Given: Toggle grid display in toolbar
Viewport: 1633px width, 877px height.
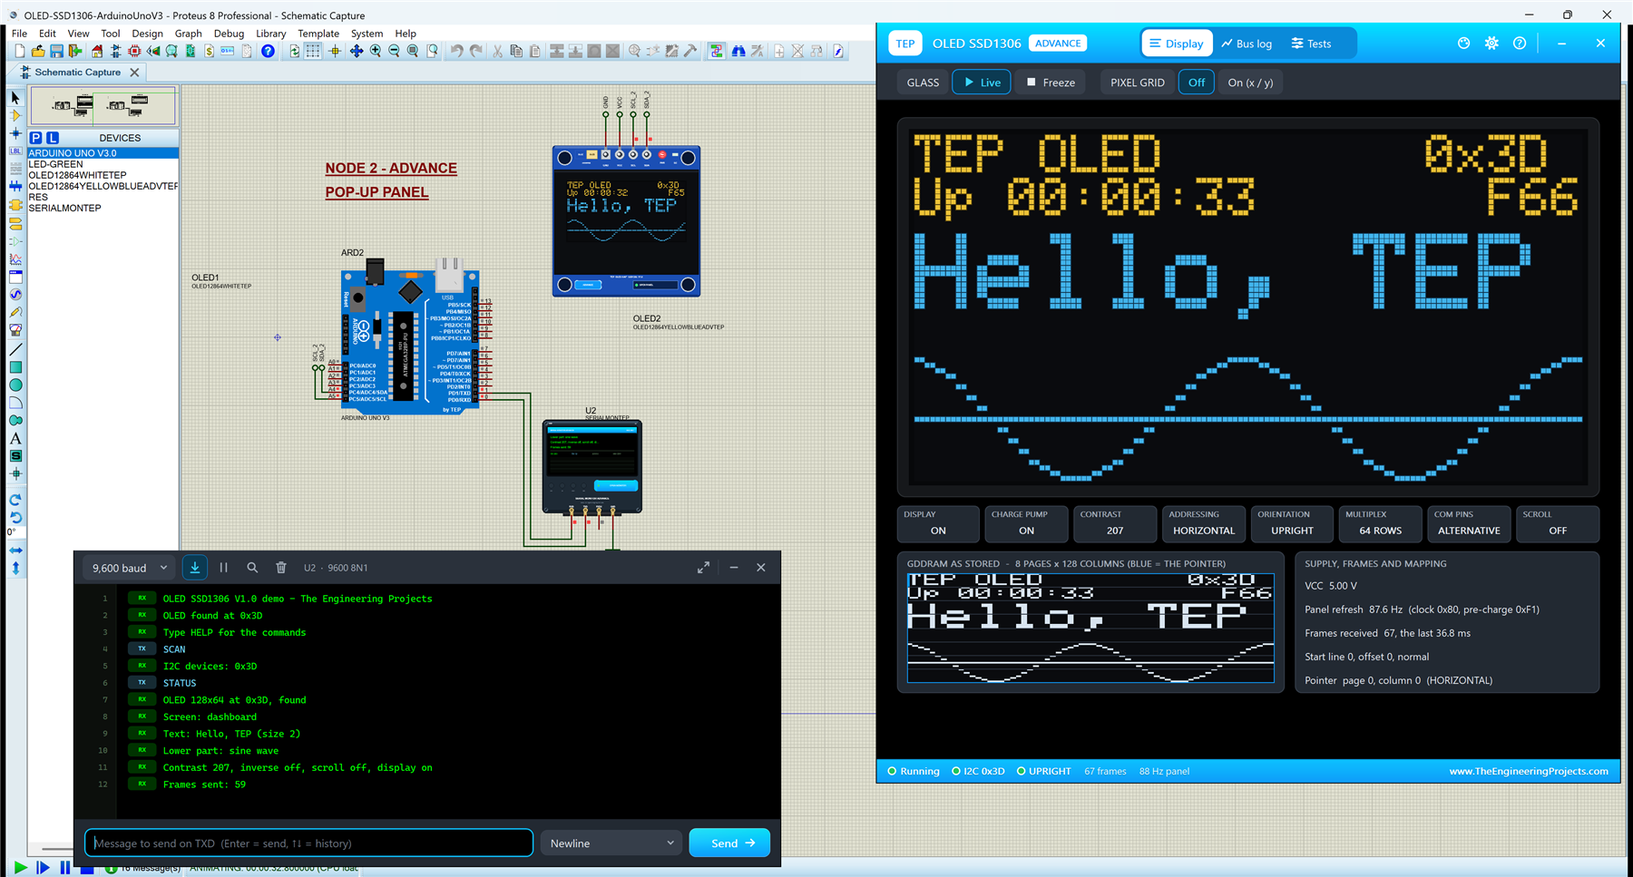Looking at the screenshot, I should [x=313, y=52].
